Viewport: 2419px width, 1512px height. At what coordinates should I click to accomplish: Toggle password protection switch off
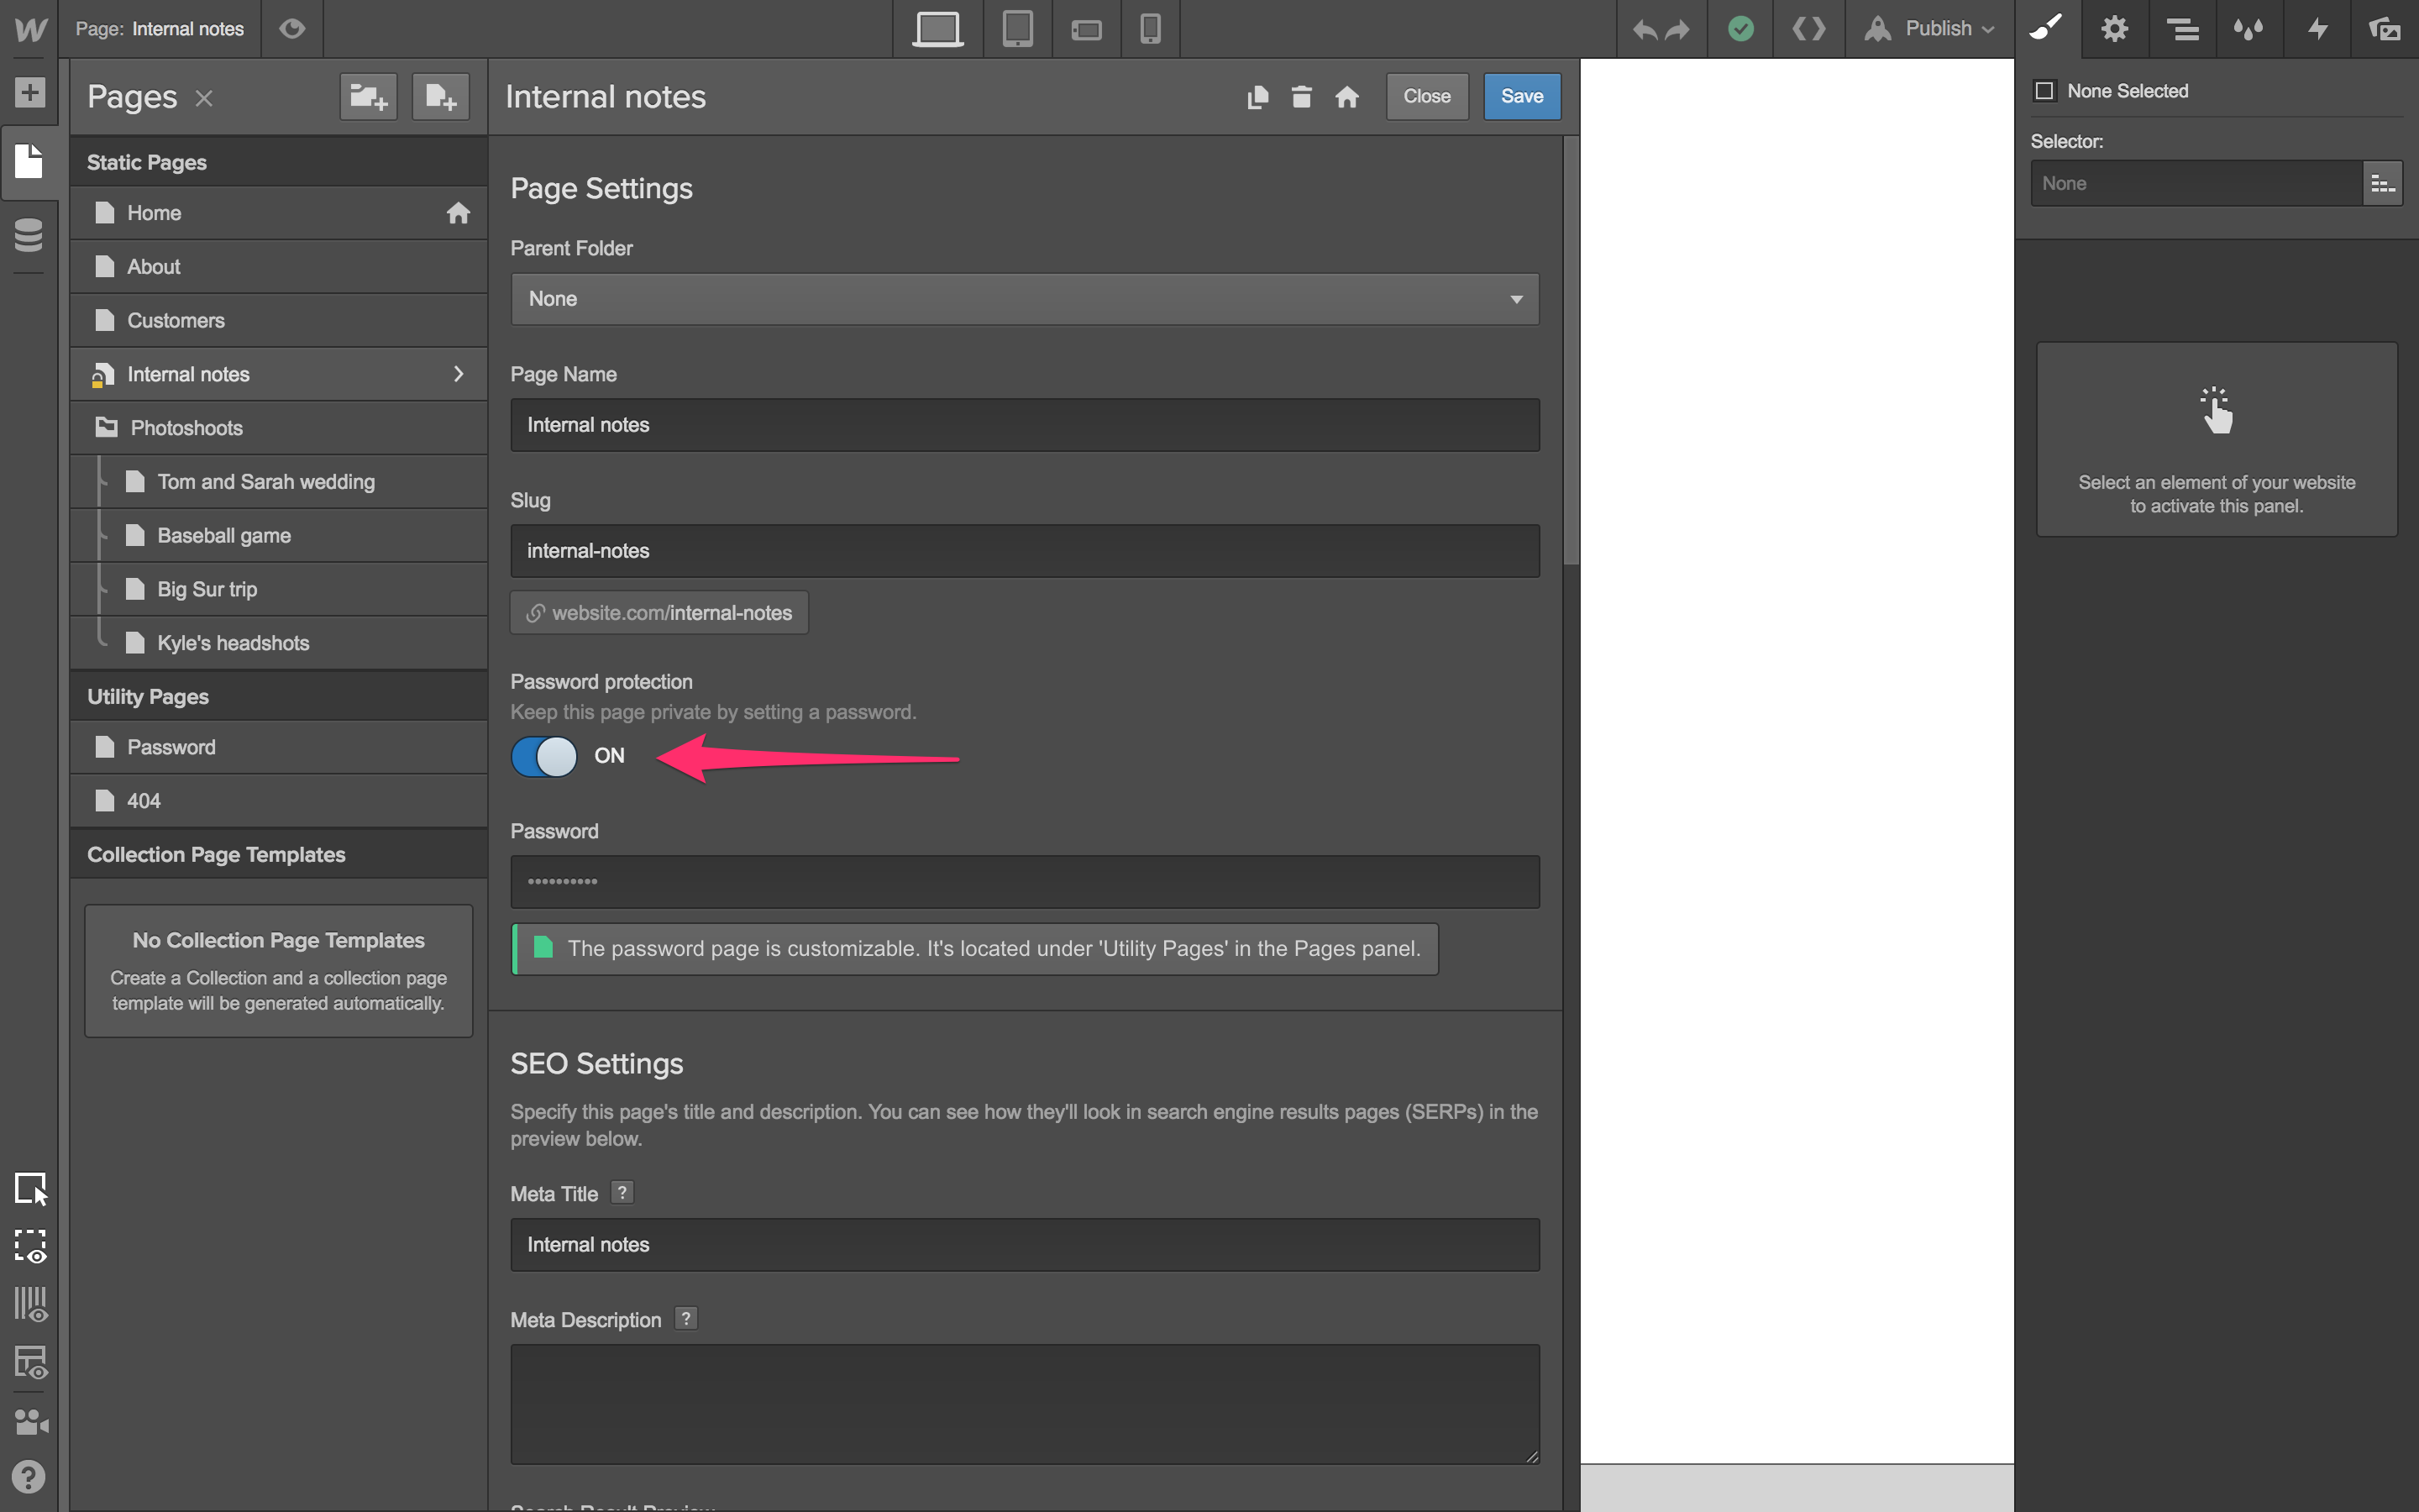click(543, 756)
